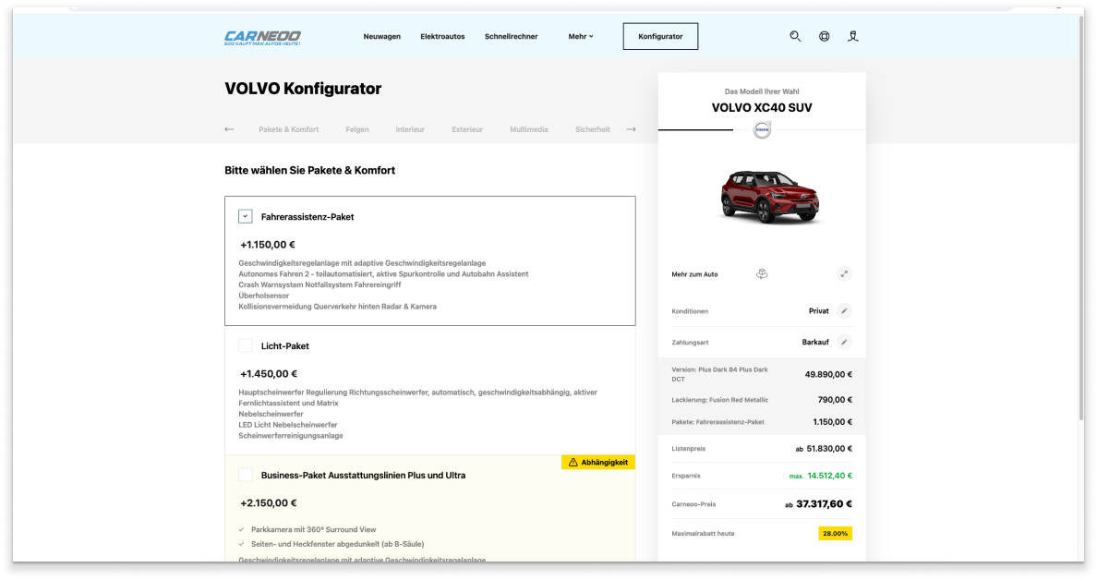Open the support lifebuoy icon

tap(824, 36)
